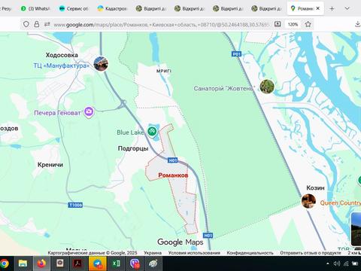This screenshot has width=361, height=271.
Task: Click the Креничи village label
Action: coord(50,165)
